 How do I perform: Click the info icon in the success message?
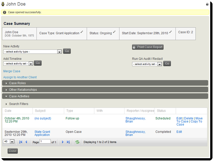pos(5,12)
